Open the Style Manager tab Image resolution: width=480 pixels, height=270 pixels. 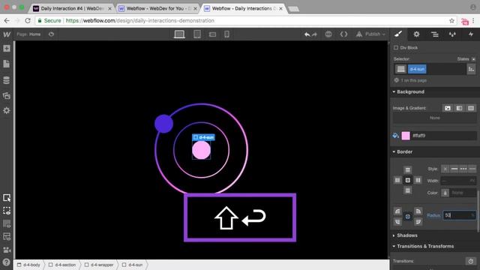(452, 34)
